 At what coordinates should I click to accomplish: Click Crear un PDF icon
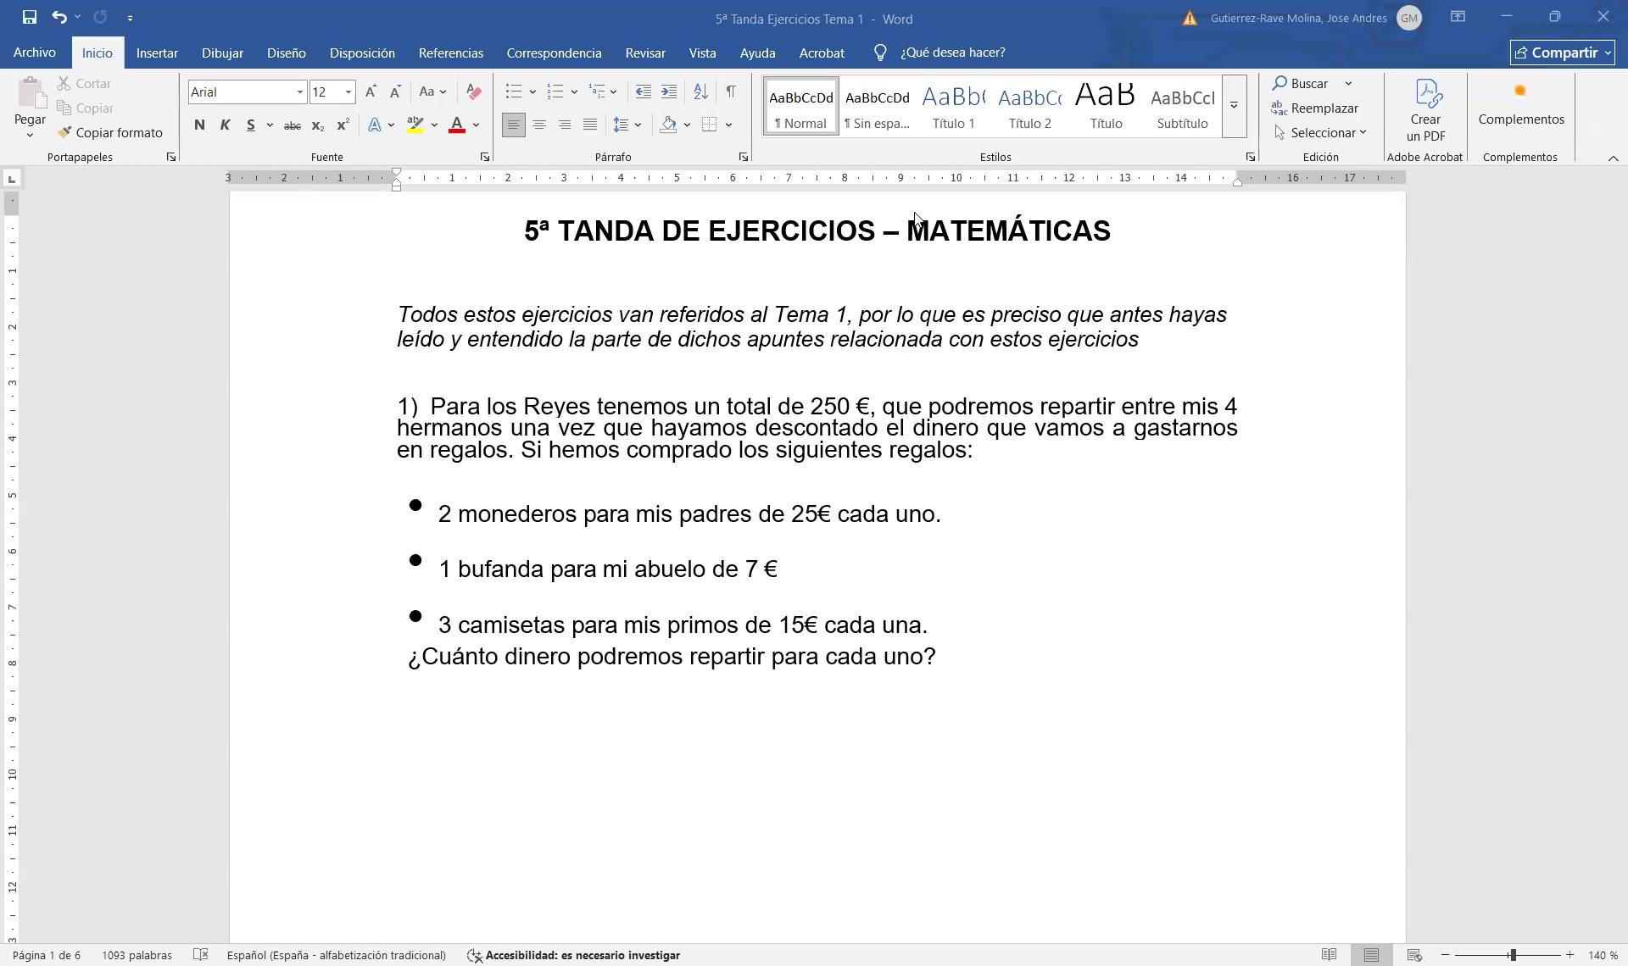(x=1425, y=110)
